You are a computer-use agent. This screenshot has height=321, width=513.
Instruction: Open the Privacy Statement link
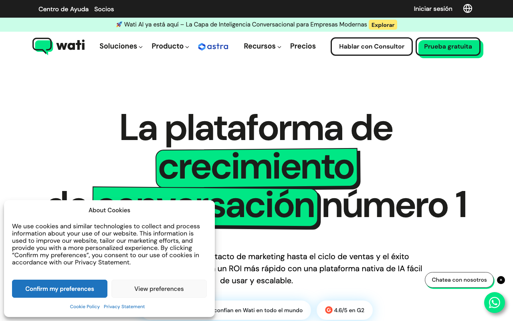pos(124,307)
